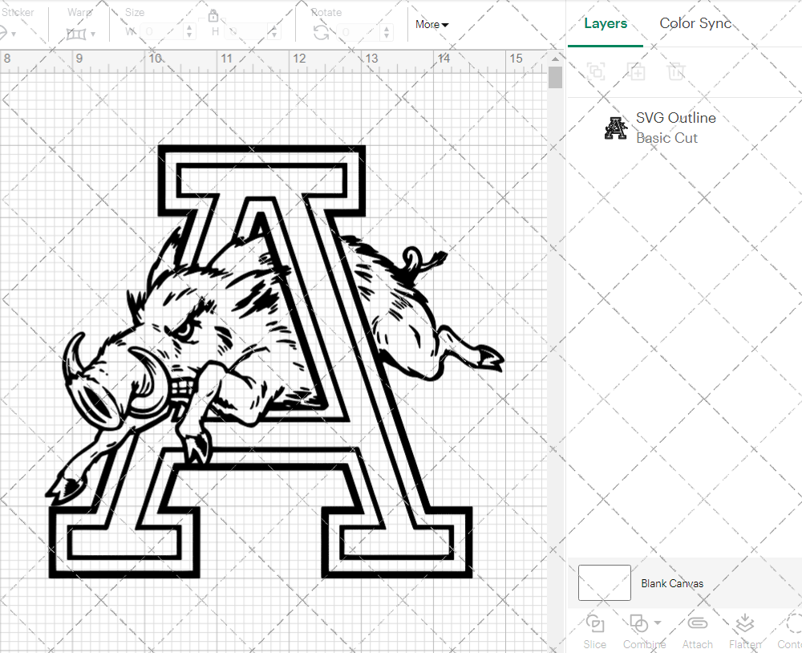The image size is (802, 653).
Task: Use the Flatten tool
Action: click(744, 631)
